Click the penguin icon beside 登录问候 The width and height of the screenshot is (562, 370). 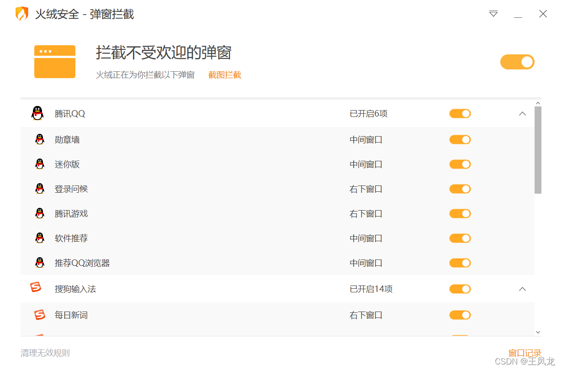[40, 189]
